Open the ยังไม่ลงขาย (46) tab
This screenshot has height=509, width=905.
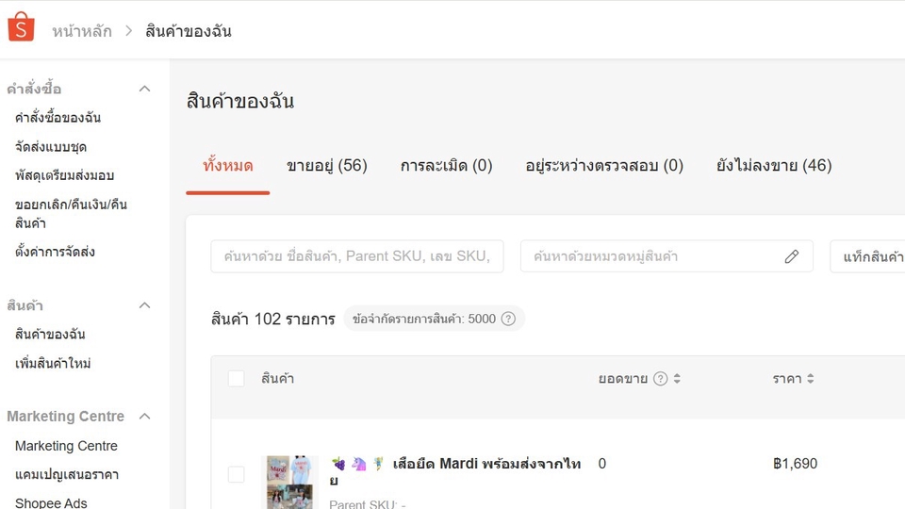click(773, 166)
